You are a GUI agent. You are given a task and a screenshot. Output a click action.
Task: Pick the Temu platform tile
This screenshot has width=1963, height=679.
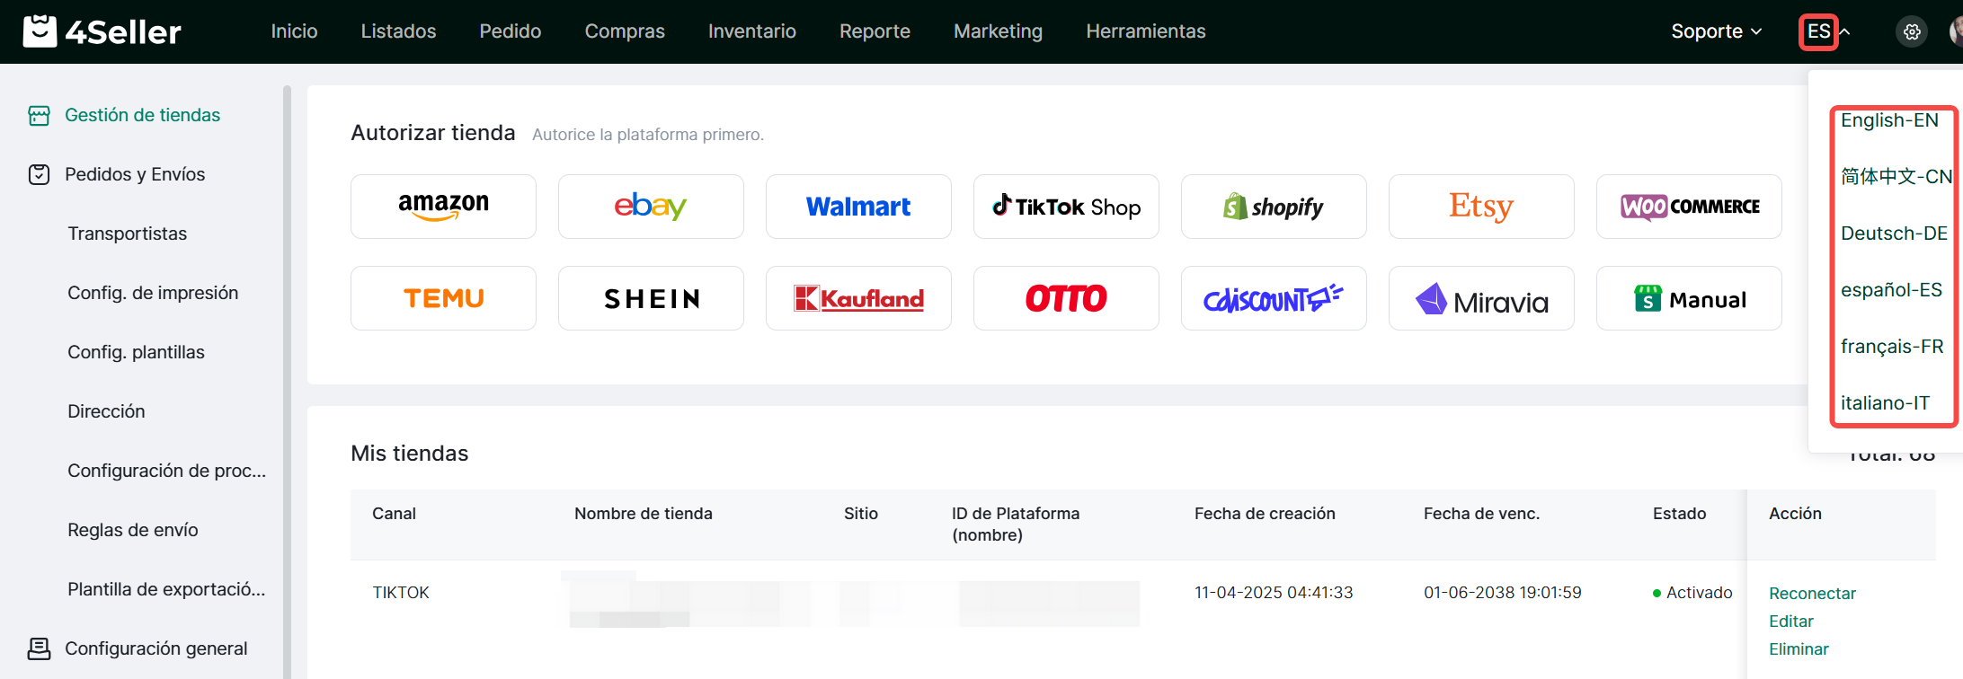(x=443, y=298)
